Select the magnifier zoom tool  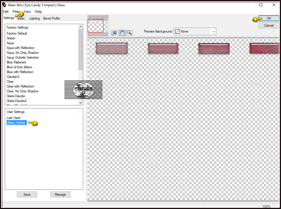pos(130,33)
